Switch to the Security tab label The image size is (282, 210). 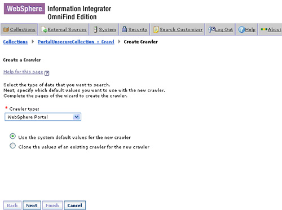(x=138, y=29)
